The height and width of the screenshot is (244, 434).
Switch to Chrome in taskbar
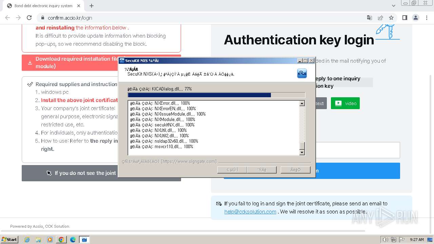point(61,240)
